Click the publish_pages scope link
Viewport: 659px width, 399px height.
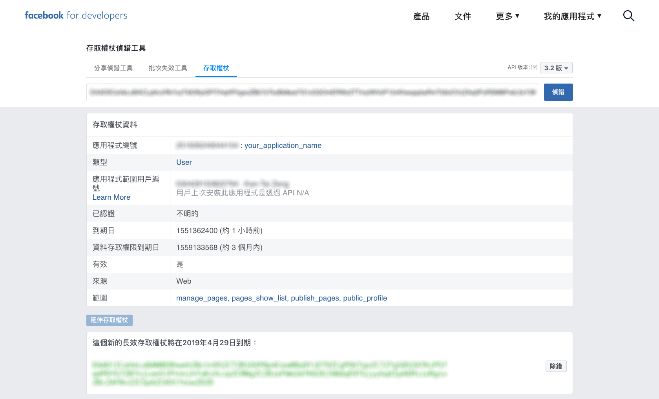pos(315,298)
